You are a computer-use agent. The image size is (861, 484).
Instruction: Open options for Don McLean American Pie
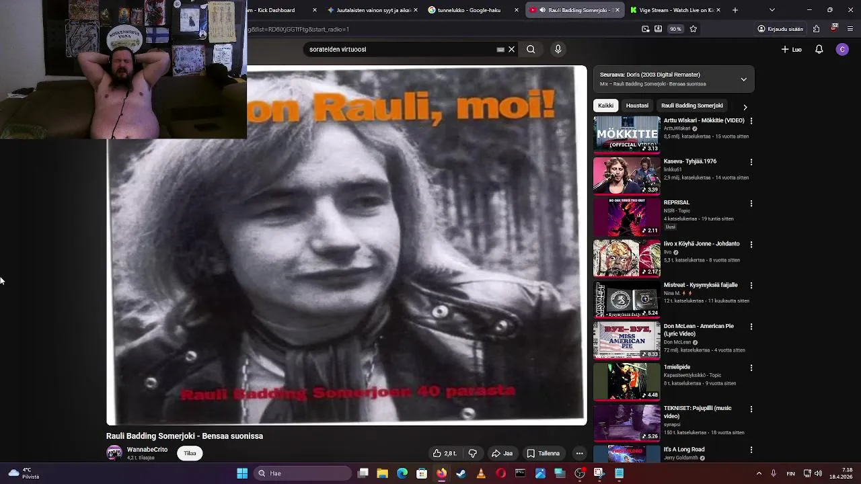point(751,327)
